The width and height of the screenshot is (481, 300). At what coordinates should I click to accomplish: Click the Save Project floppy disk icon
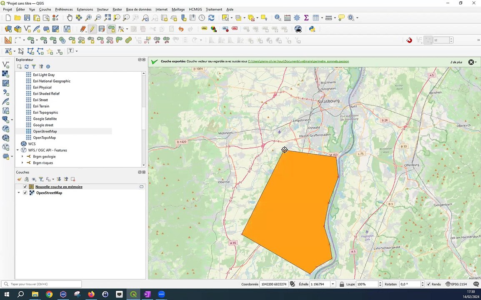(27, 18)
